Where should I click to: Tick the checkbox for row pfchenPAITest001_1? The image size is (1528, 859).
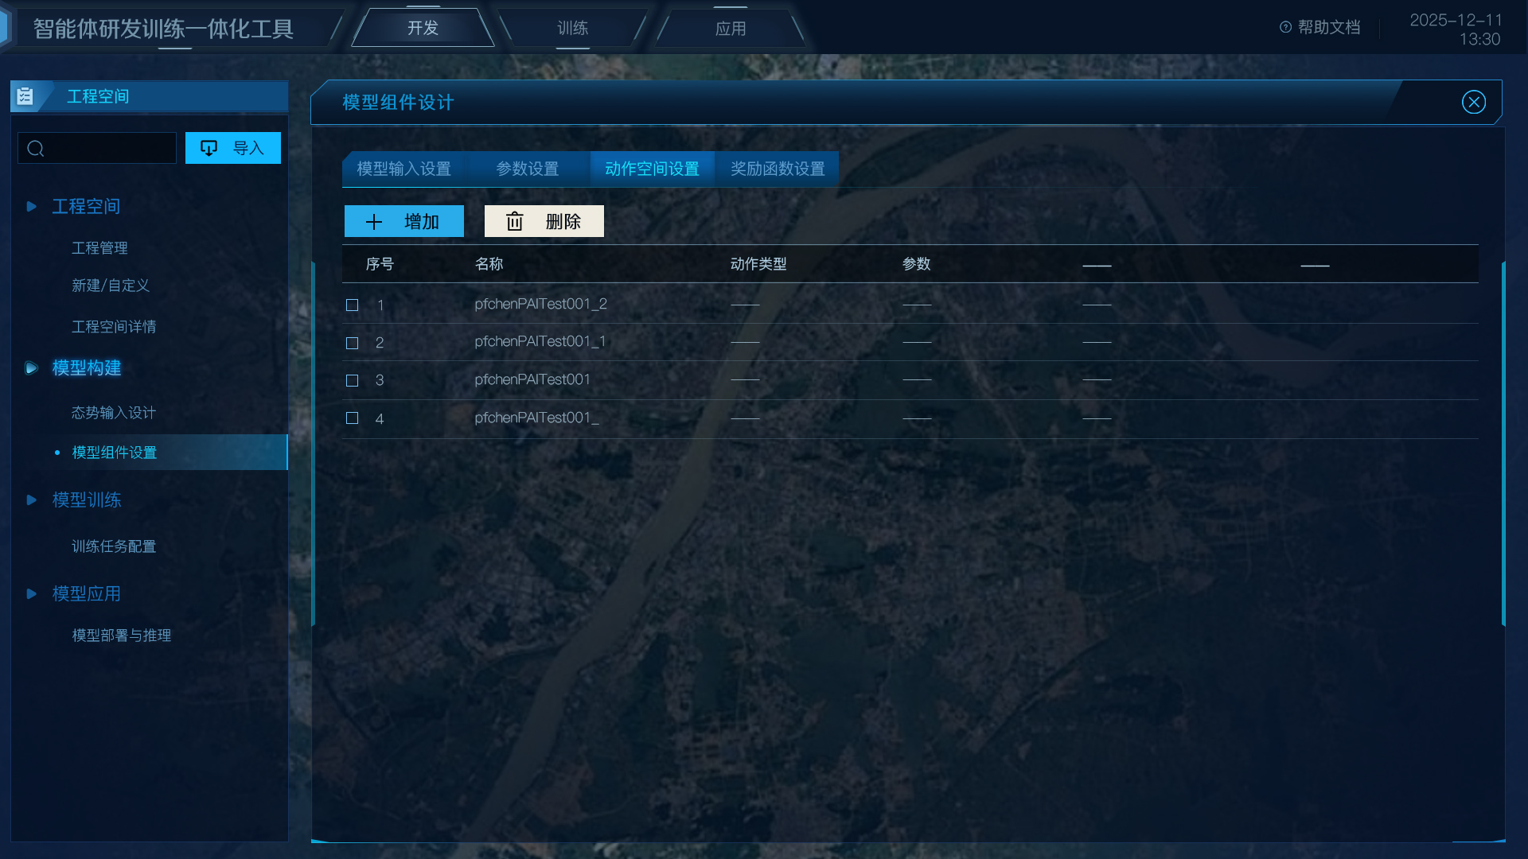click(353, 344)
